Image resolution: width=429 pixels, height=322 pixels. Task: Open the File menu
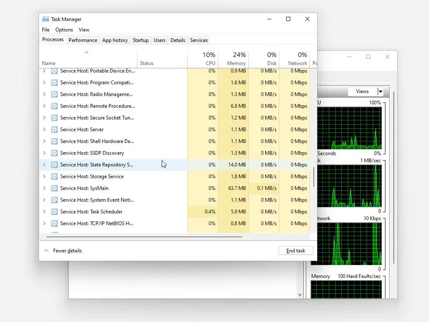coord(46,30)
